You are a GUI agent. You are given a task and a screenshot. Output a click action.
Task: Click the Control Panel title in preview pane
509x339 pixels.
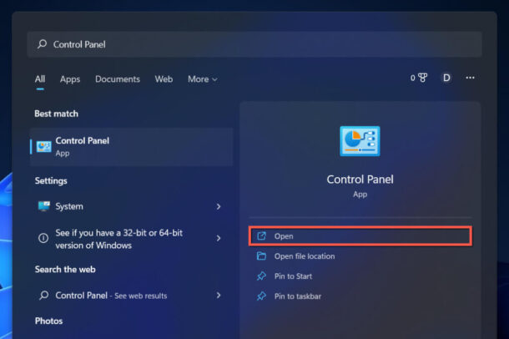pos(360,180)
